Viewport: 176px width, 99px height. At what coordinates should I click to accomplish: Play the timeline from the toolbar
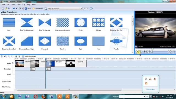pos(19,56)
